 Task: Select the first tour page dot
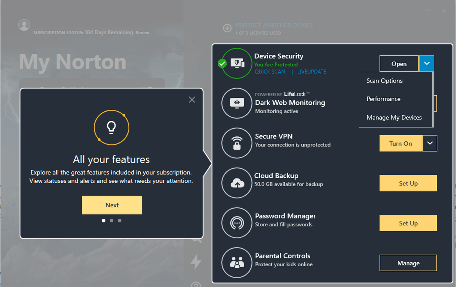(104, 220)
